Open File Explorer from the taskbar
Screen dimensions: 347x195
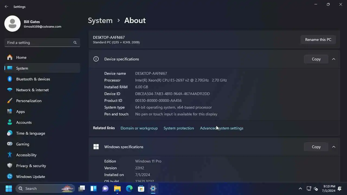pos(117,188)
